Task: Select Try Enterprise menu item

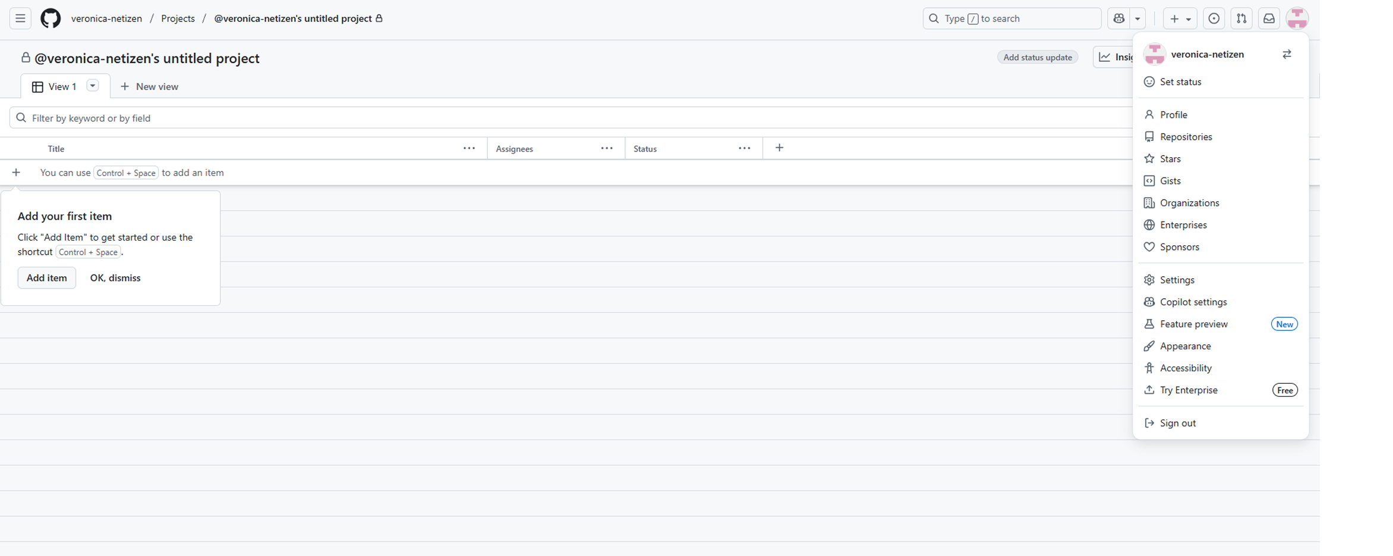Action: pyautogui.click(x=1221, y=390)
